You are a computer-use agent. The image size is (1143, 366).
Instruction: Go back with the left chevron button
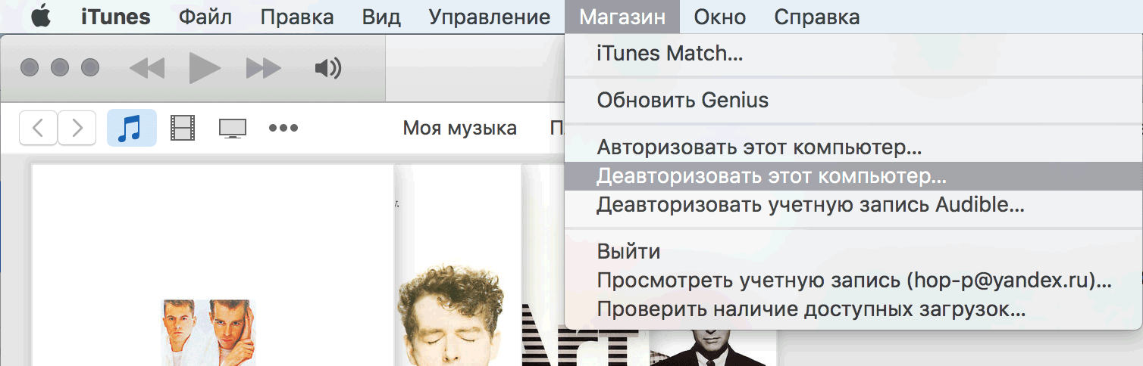click(39, 128)
